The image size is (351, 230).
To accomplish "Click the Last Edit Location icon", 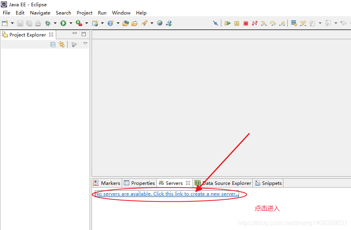I will (344, 23).
